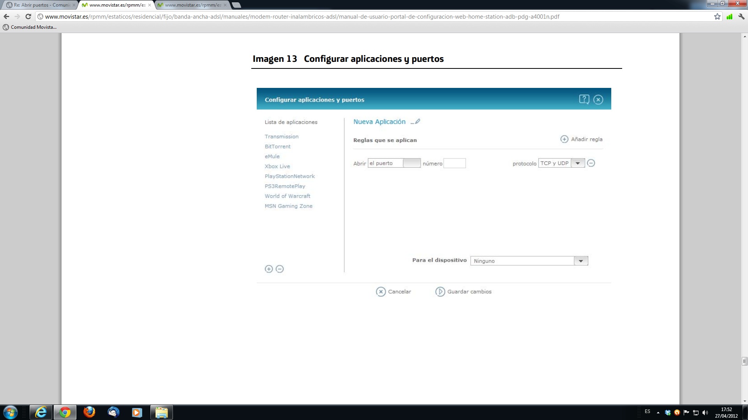Click the scrollbar down arrow
The width and height of the screenshot is (748, 420).
744,401
